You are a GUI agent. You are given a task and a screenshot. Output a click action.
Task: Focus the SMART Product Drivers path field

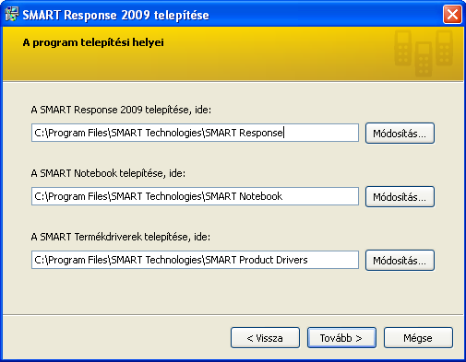pos(195,260)
